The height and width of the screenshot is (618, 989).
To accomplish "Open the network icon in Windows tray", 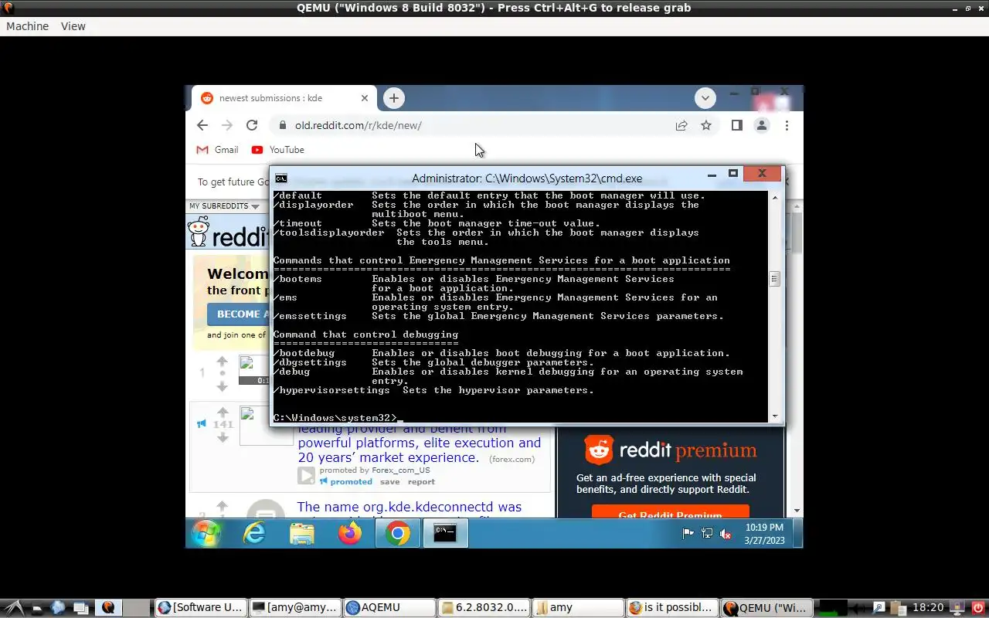I will click(x=707, y=533).
